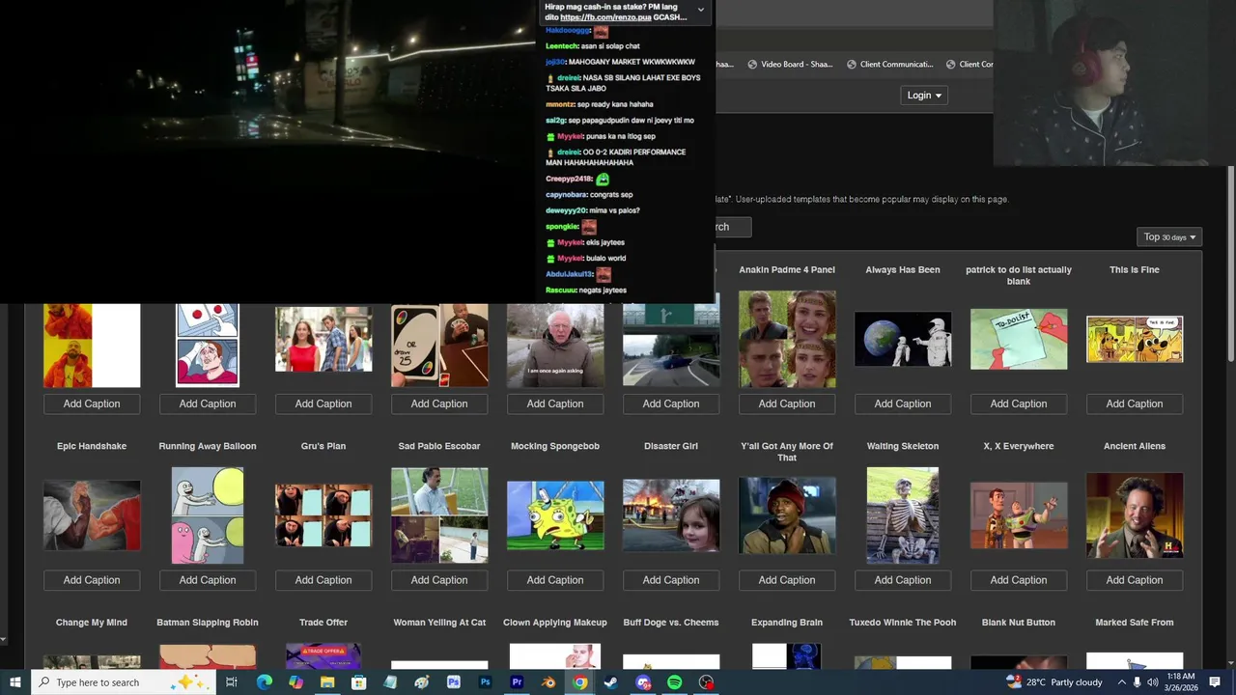Open the Distracted Boyfriend meme thumbnail
1236x695 pixels.
coord(323,340)
